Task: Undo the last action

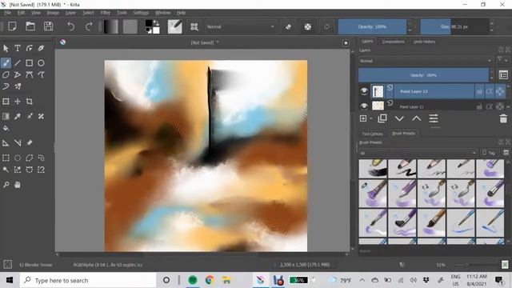Action: click(70, 26)
